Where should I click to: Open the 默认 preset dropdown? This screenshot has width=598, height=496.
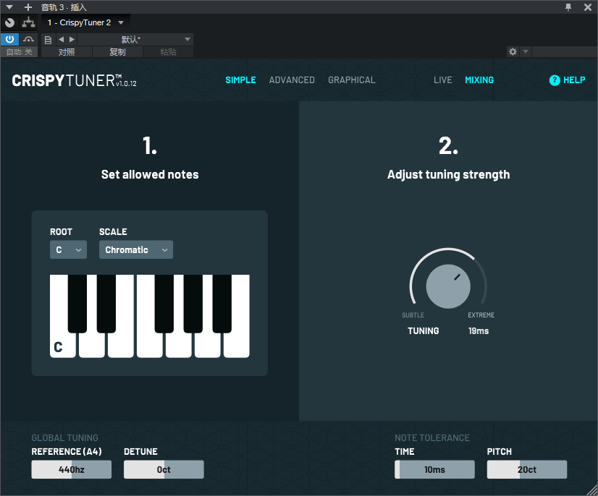coord(135,39)
